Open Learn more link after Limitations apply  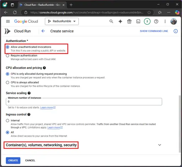click(x=55, y=127)
